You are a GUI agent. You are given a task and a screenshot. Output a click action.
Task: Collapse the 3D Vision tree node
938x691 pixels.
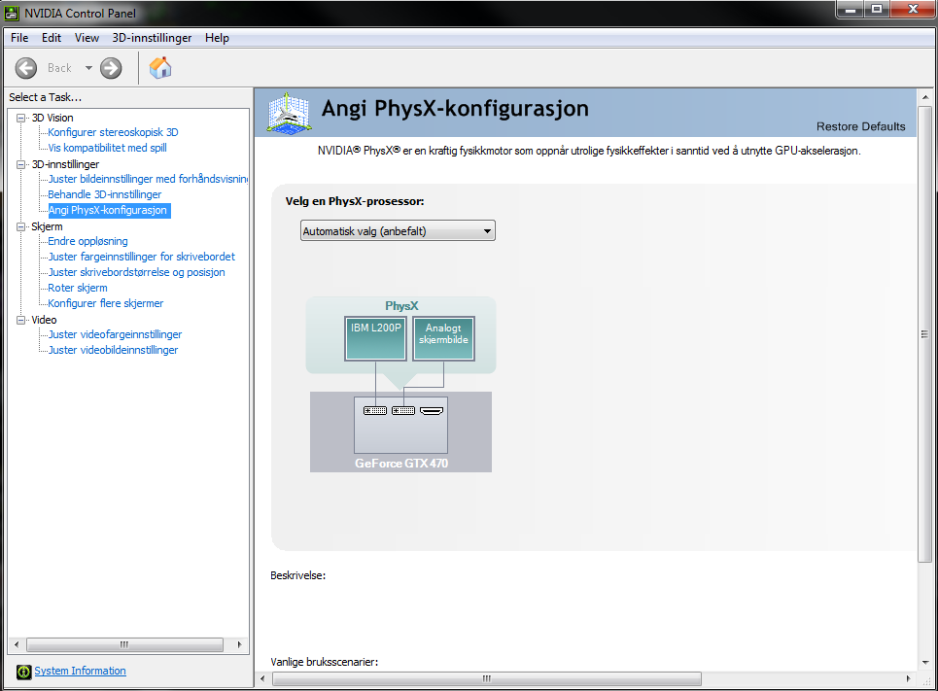[21, 118]
